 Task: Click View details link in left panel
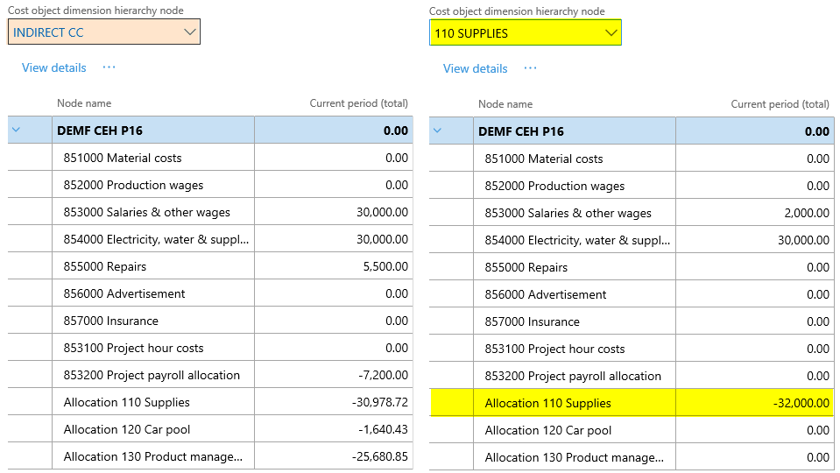(54, 67)
